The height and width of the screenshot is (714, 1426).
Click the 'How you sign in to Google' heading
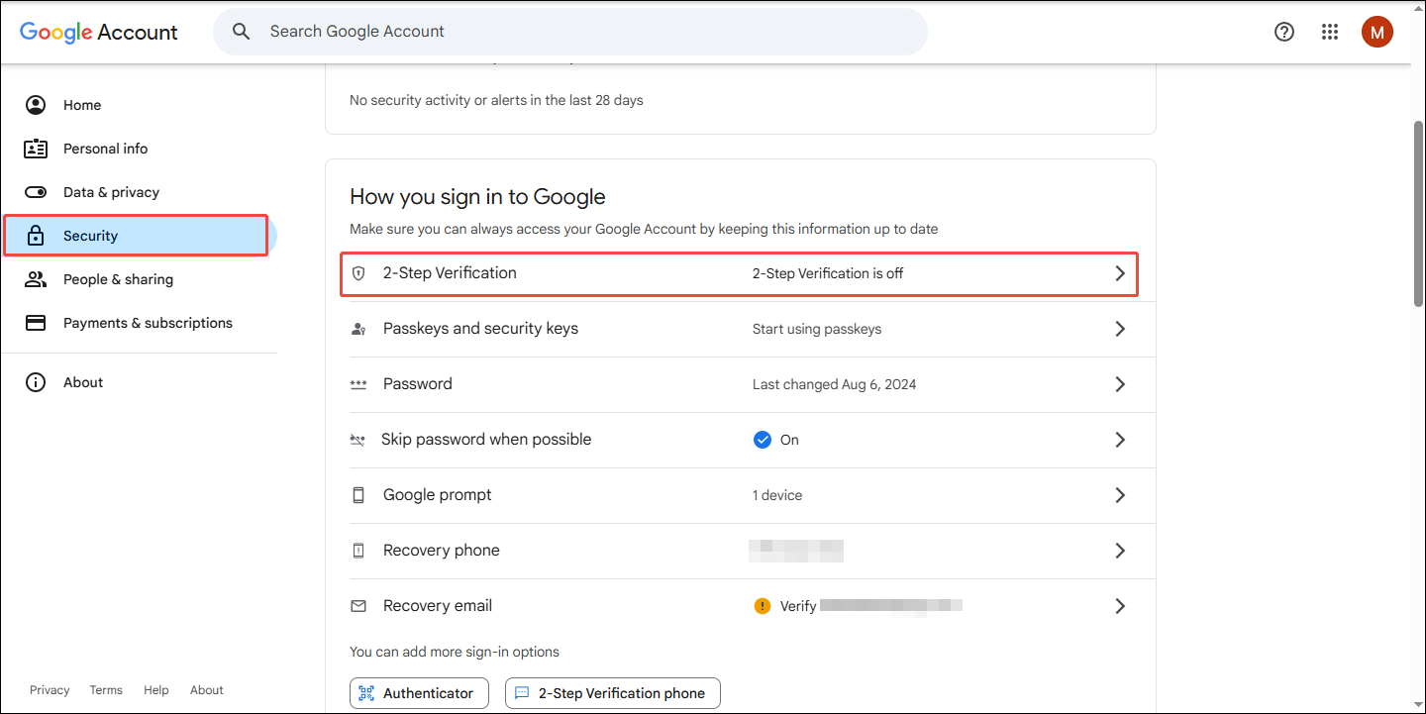click(477, 197)
